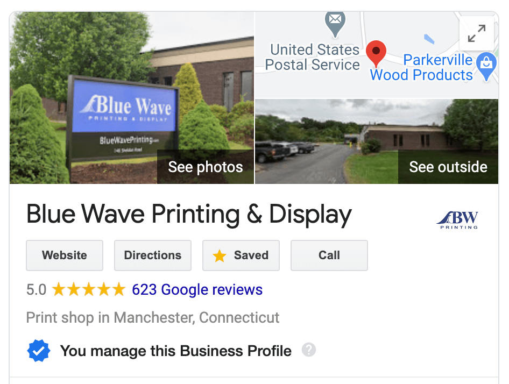This screenshot has height=384, width=509.
Task: Open 623 Google reviews link
Action: coord(197,289)
